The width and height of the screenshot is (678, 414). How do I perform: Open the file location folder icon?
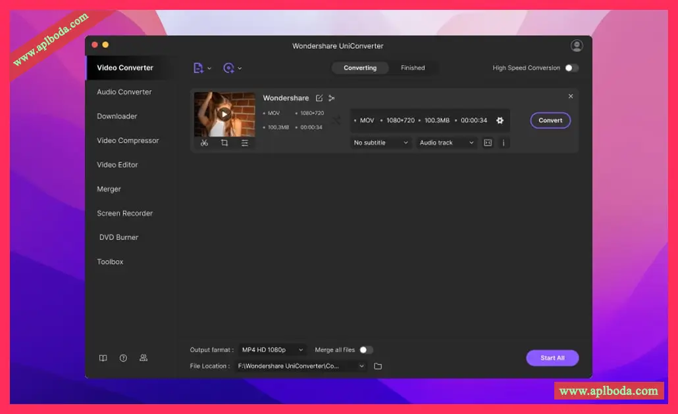point(378,366)
